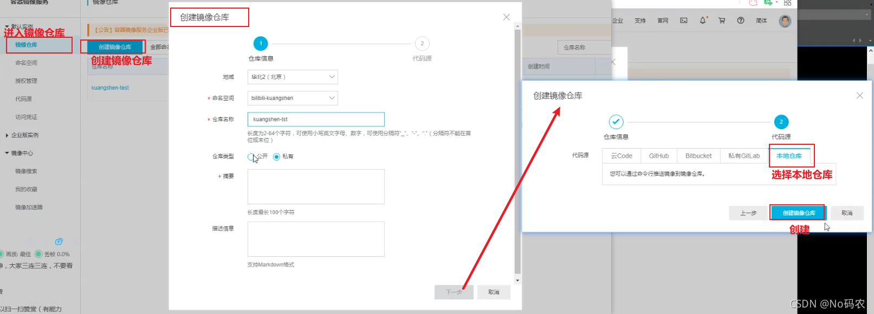The image size is (874, 314).
Task: Click the 支持 top navigation item
Action: [640, 21]
